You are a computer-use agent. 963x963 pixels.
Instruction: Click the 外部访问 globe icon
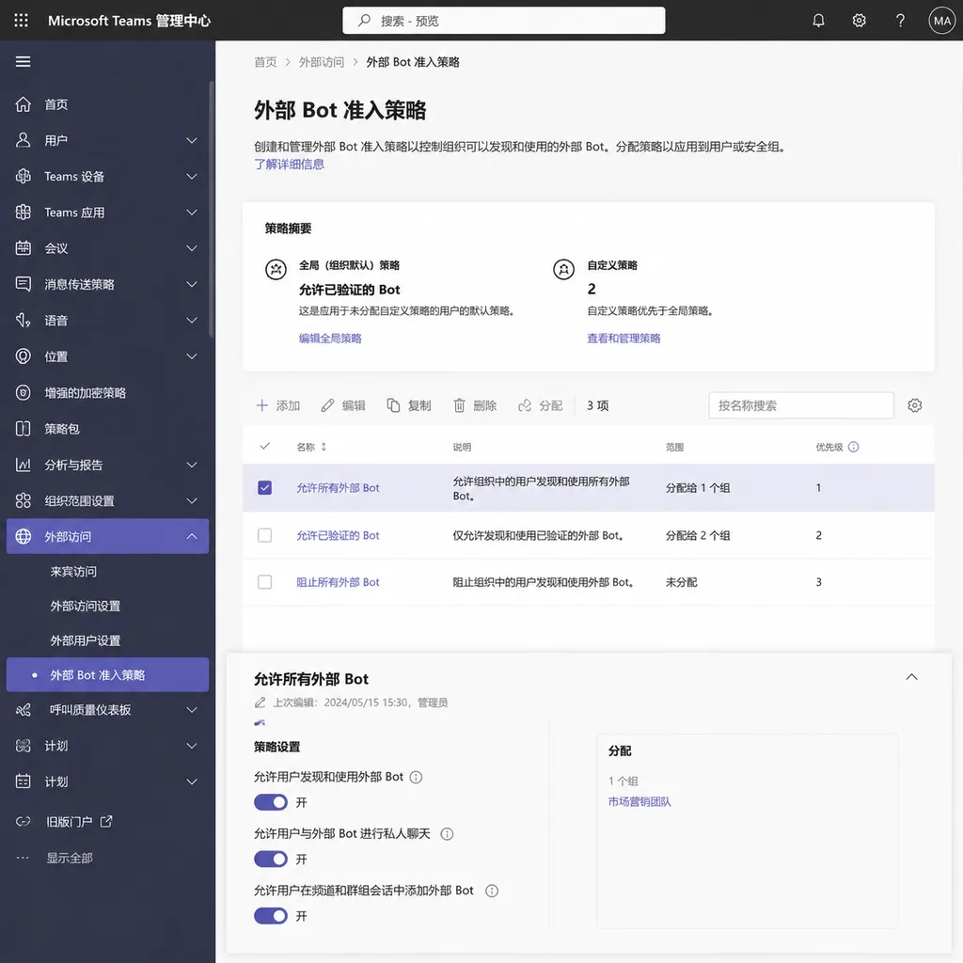[23, 536]
